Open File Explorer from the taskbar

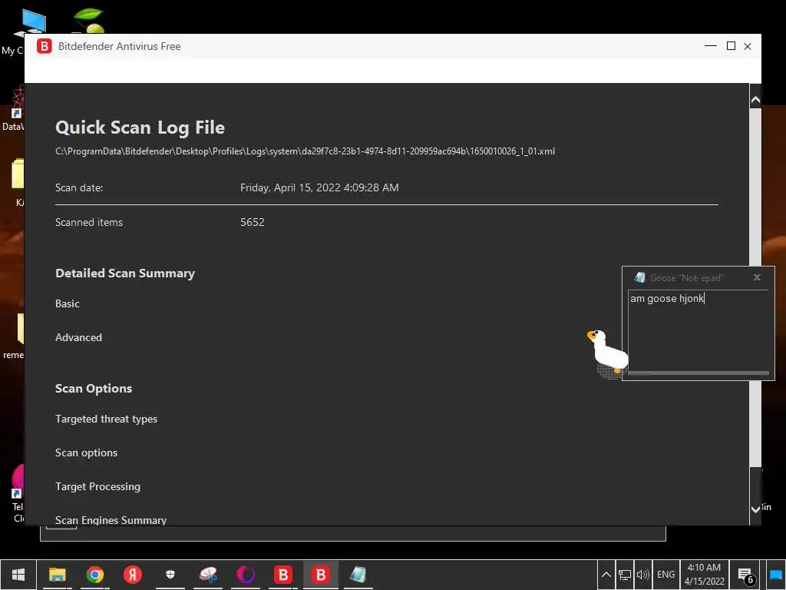click(x=57, y=575)
